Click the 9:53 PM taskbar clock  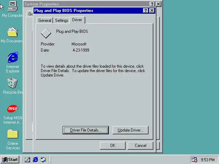208,160
